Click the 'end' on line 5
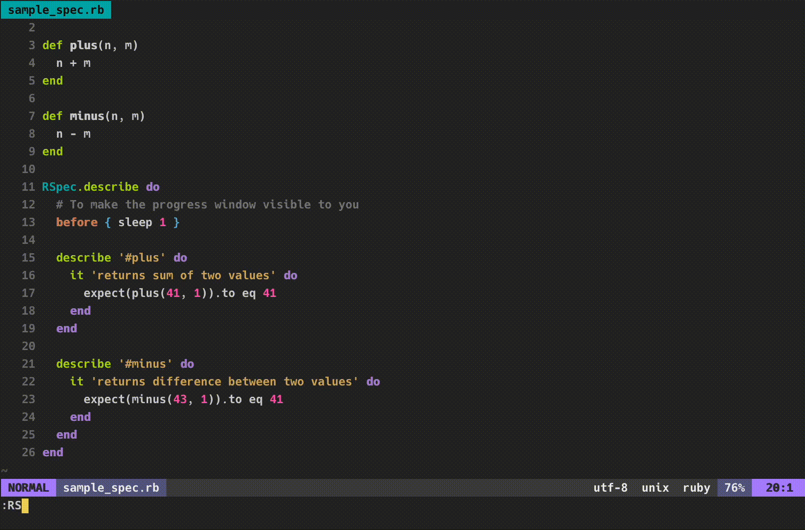The image size is (805, 530). [53, 81]
